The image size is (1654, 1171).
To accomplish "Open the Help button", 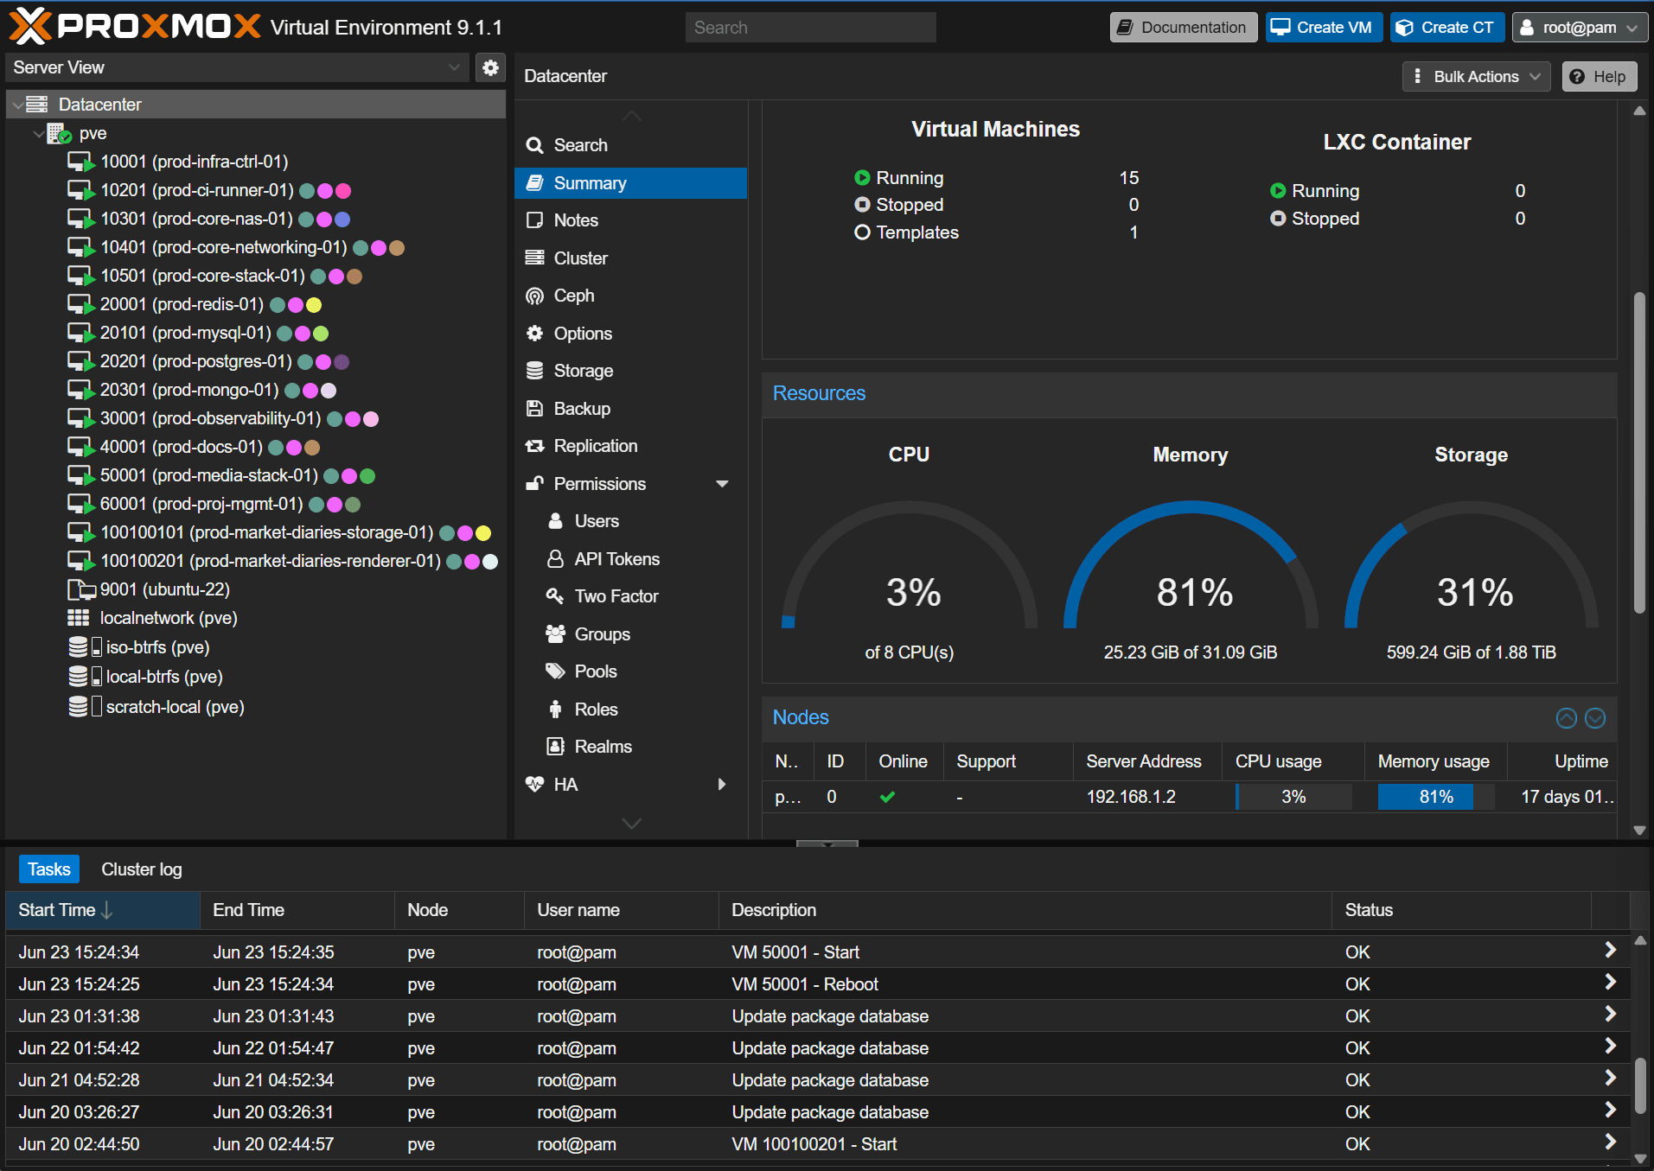I will (1600, 76).
